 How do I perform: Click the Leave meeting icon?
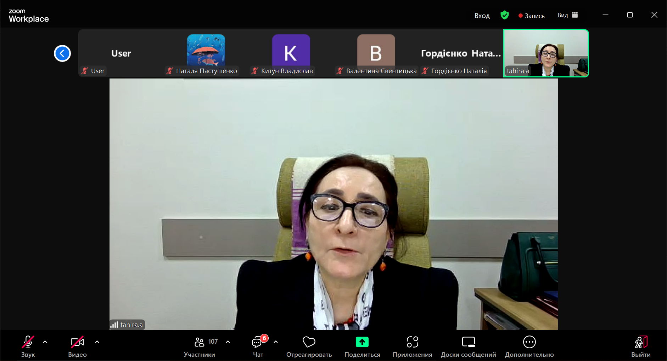tap(641, 342)
